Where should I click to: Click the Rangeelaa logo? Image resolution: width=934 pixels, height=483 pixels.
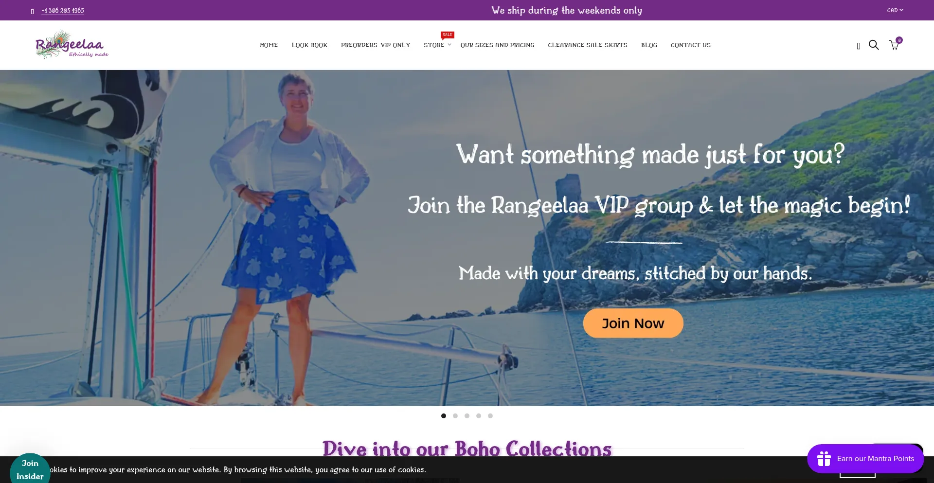[x=72, y=45]
